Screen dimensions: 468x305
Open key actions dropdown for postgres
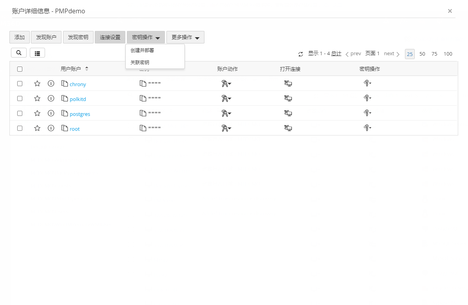coord(367,113)
